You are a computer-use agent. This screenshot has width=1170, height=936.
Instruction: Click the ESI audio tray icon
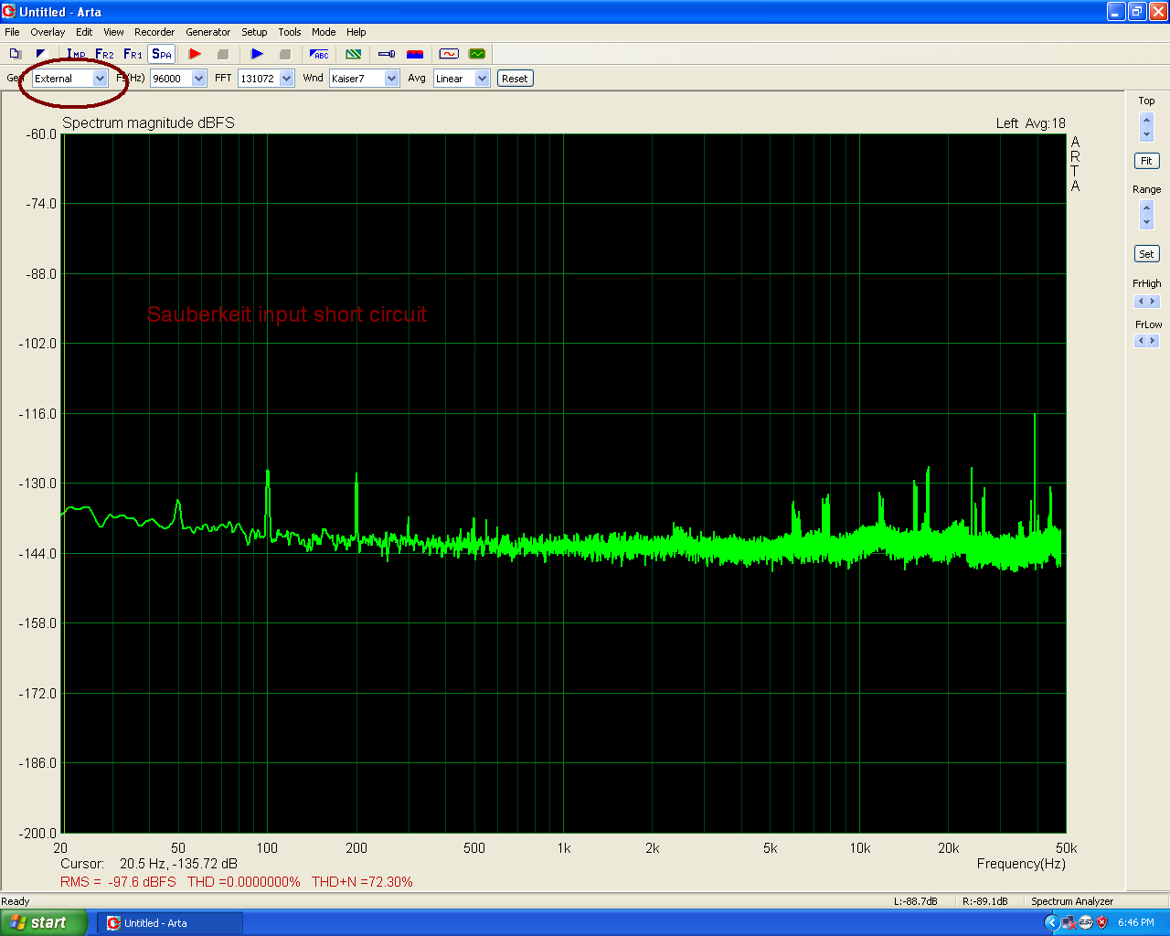click(x=1086, y=923)
